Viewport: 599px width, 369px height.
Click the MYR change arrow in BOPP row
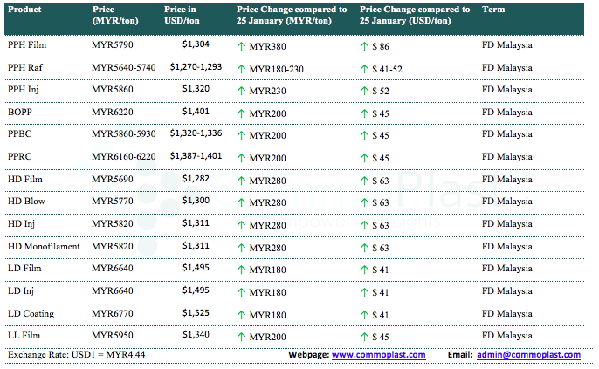(x=241, y=113)
